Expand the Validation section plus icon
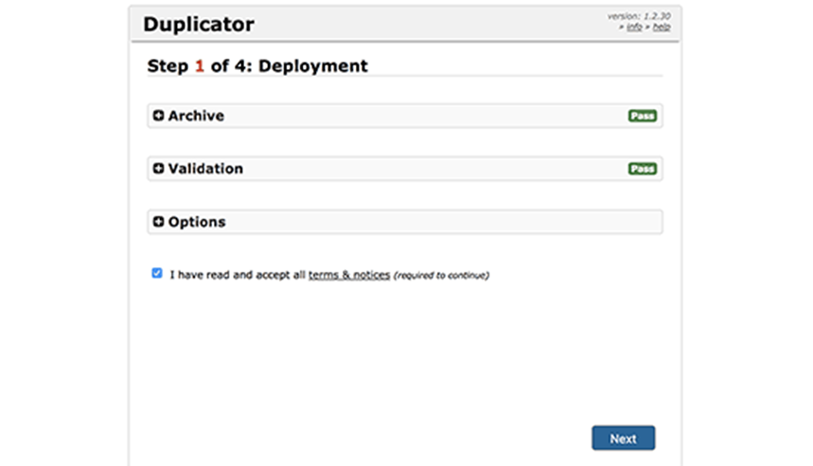 click(159, 169)
